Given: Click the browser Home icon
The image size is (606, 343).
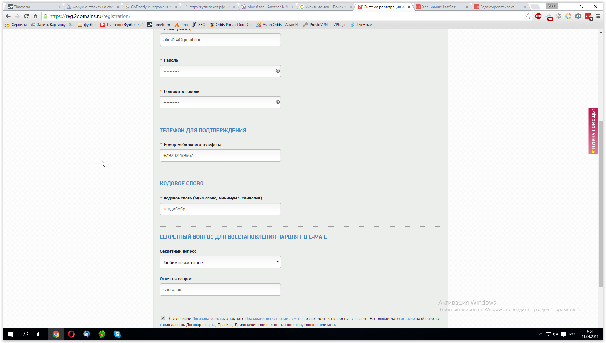Looking at the screenshot, I should [35, 16].
